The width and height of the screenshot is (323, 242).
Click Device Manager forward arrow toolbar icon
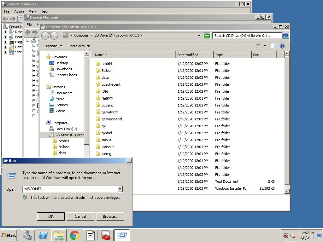click(x=35, y=32)
